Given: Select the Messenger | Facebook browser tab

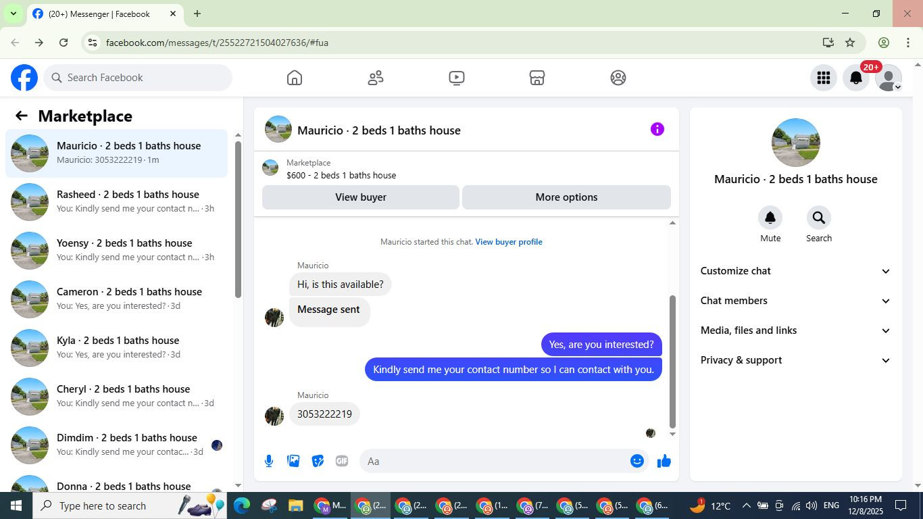Looking at the screenshot, I should click(104, 14).
